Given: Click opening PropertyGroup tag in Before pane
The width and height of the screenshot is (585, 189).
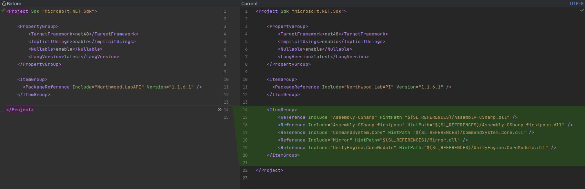Looking at the screenshot, I should point(38,27).
